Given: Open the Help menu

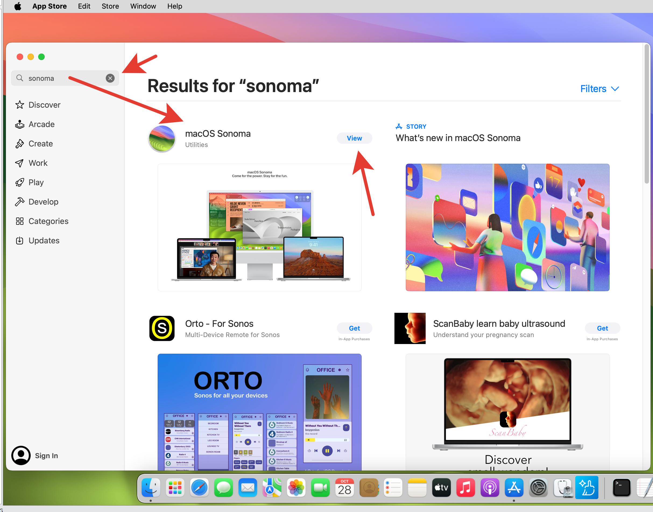Looking at the screenshot, I should coord(175,6).
